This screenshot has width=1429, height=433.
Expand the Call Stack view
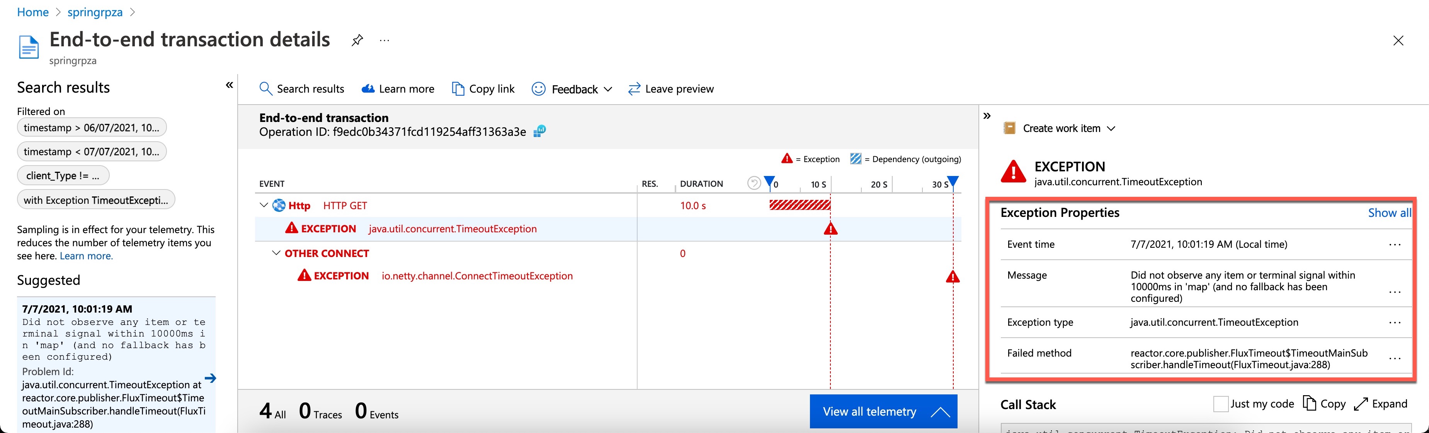(x=1381, y=404)
